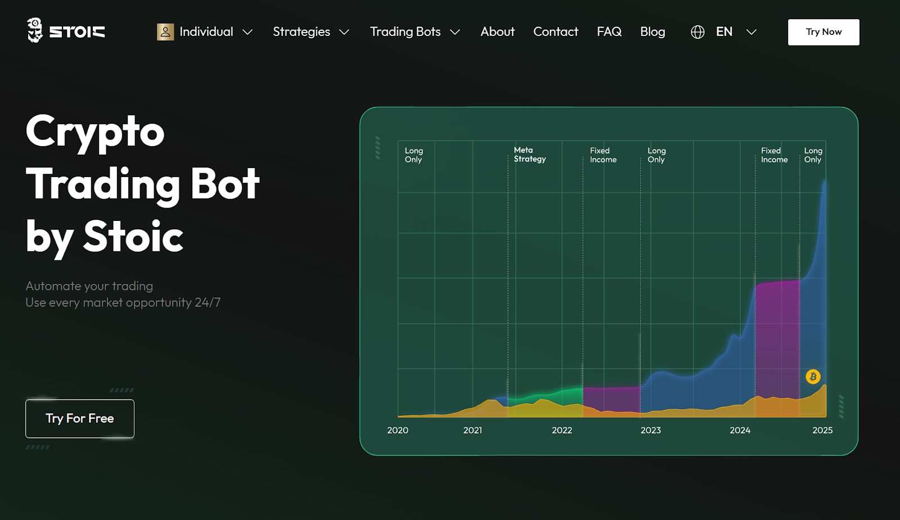Open the EN language dropdown chevron
The width and height of the screenshot is (900, 520).
pyautogui.click(x=751, y=32)
